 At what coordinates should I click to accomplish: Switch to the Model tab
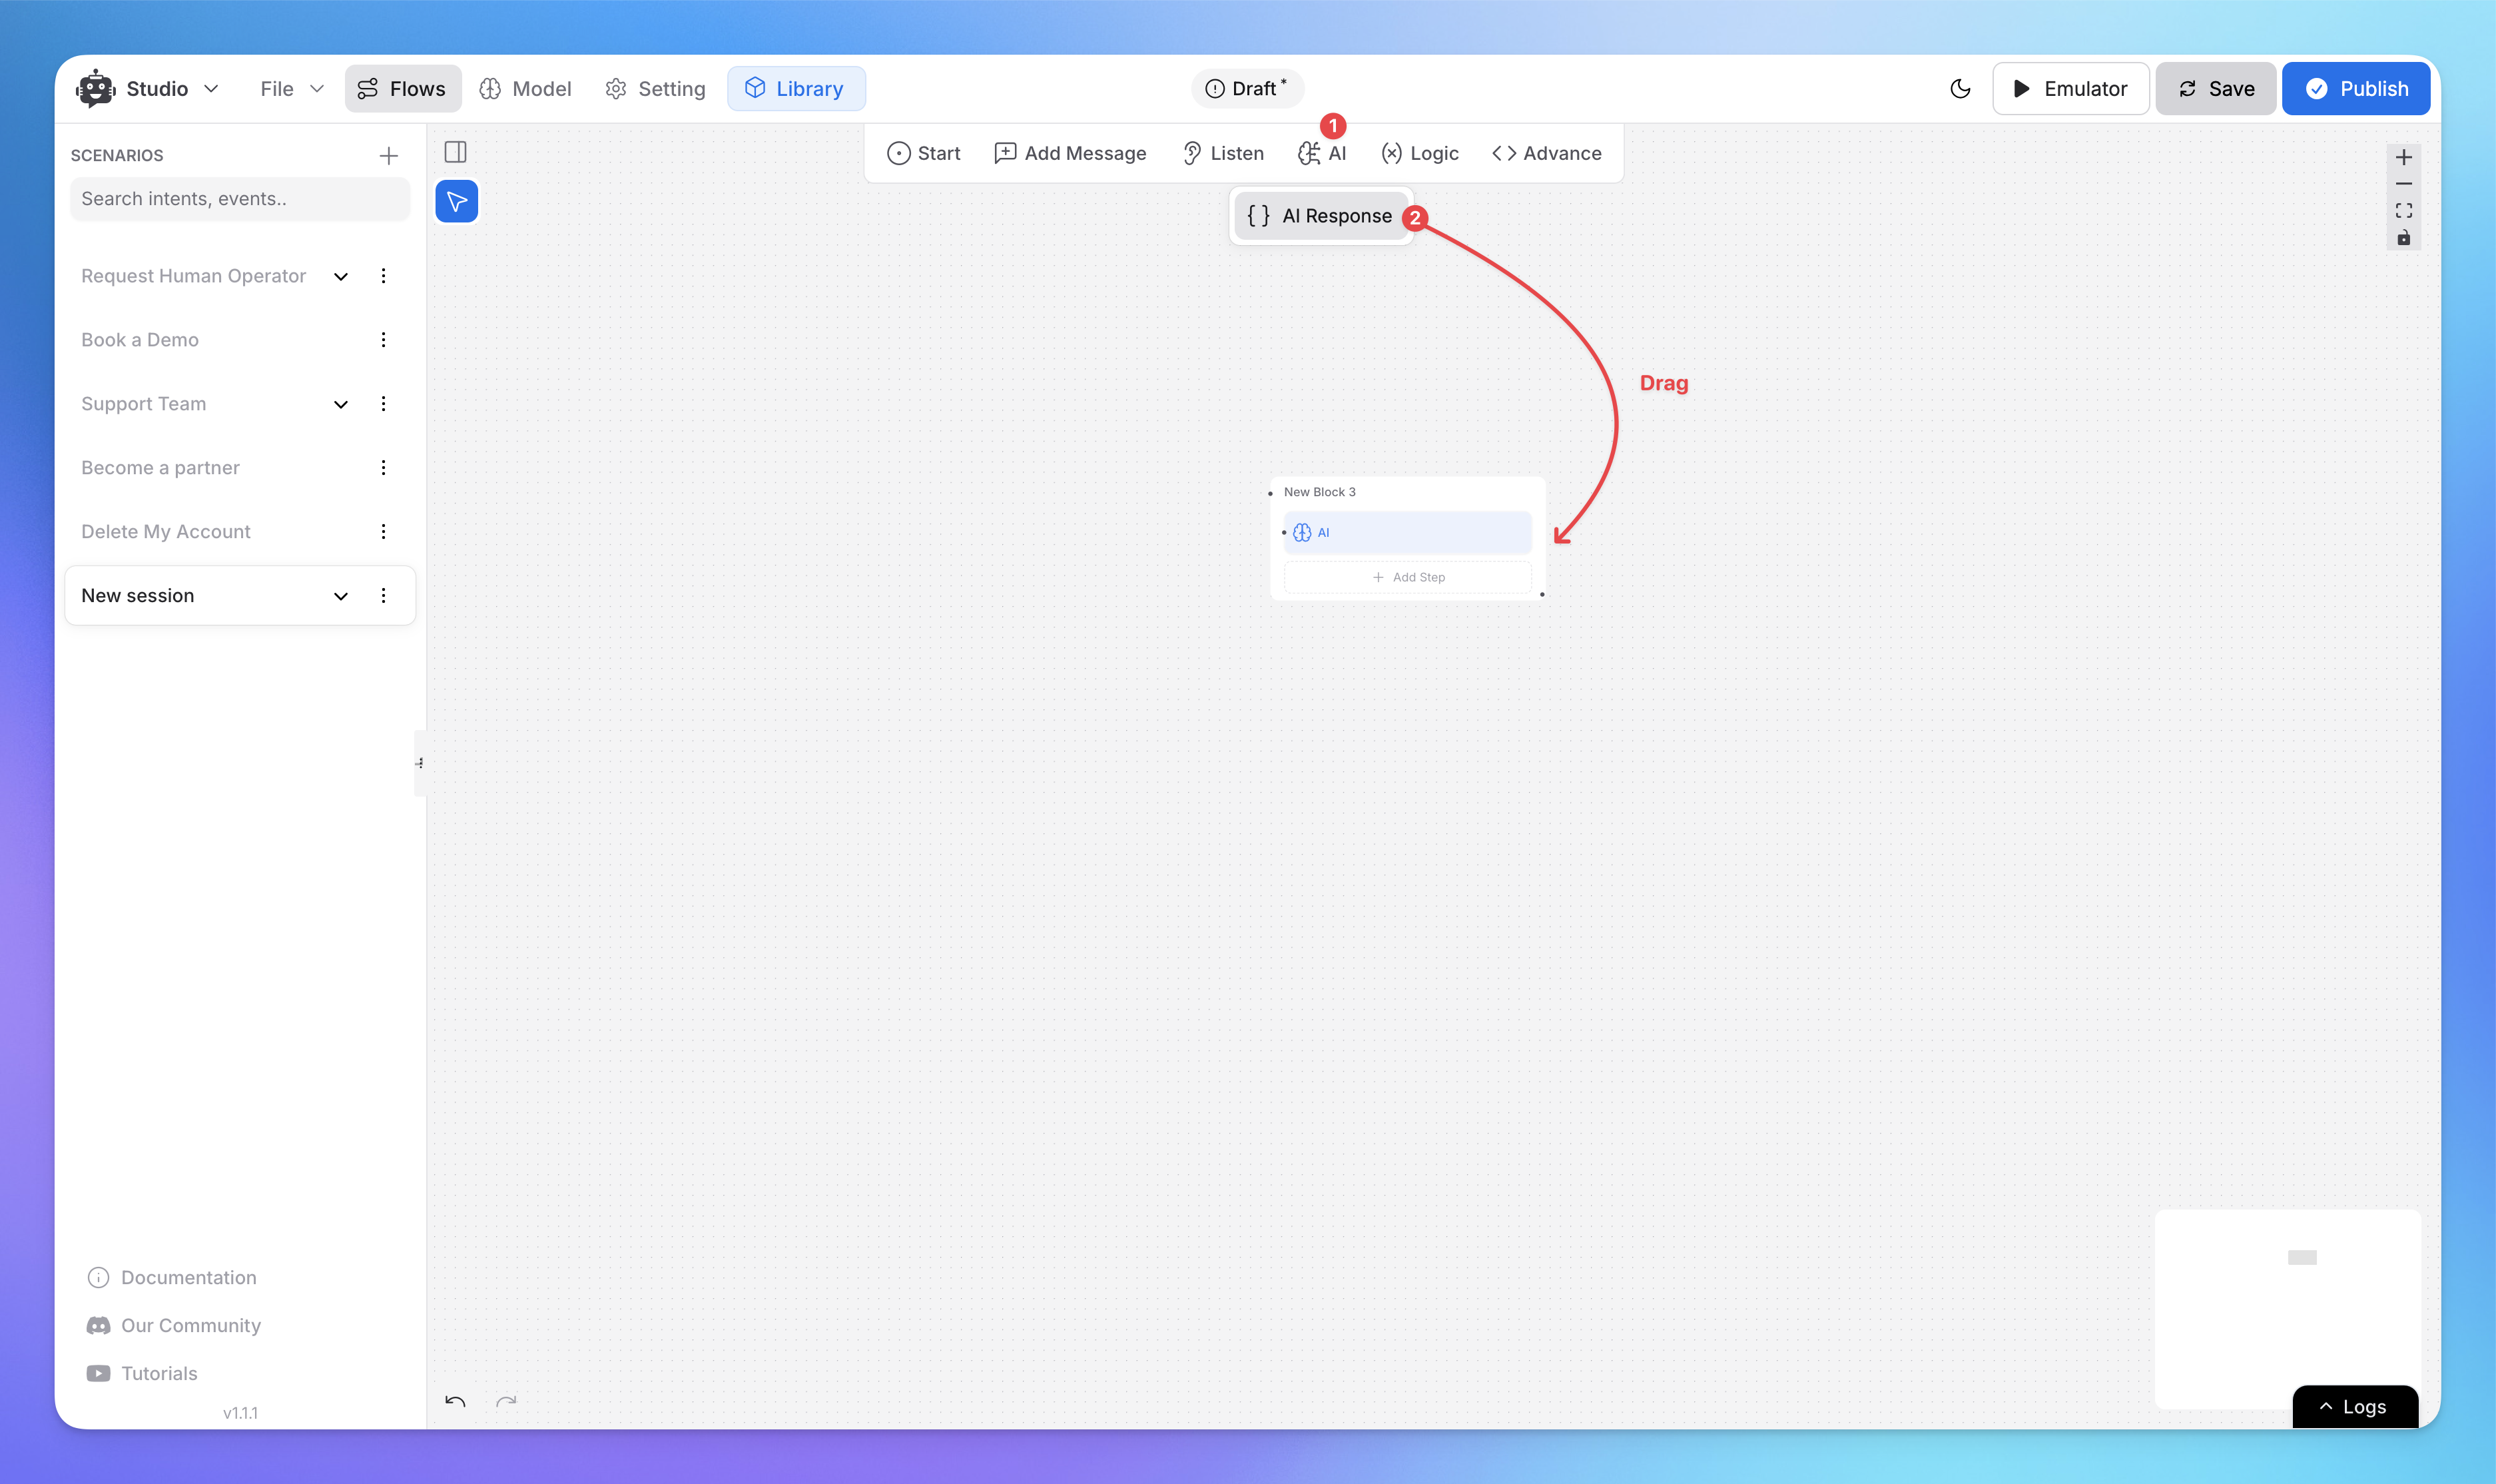[x=525, y=88]
